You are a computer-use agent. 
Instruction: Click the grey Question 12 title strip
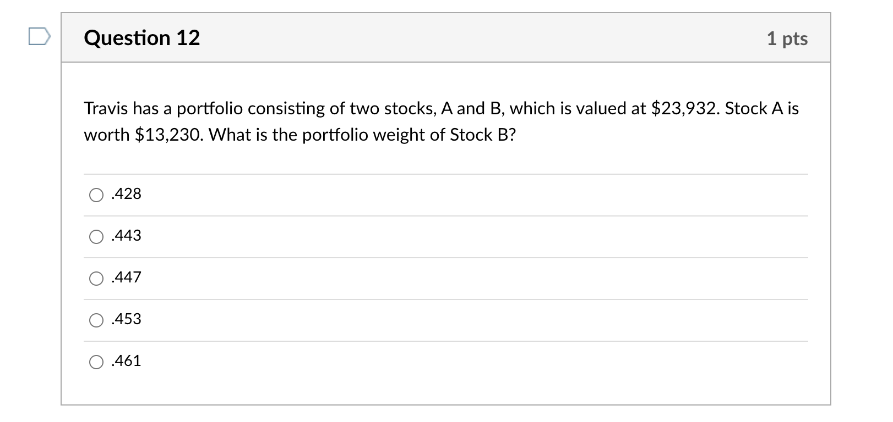pos(440,38)
